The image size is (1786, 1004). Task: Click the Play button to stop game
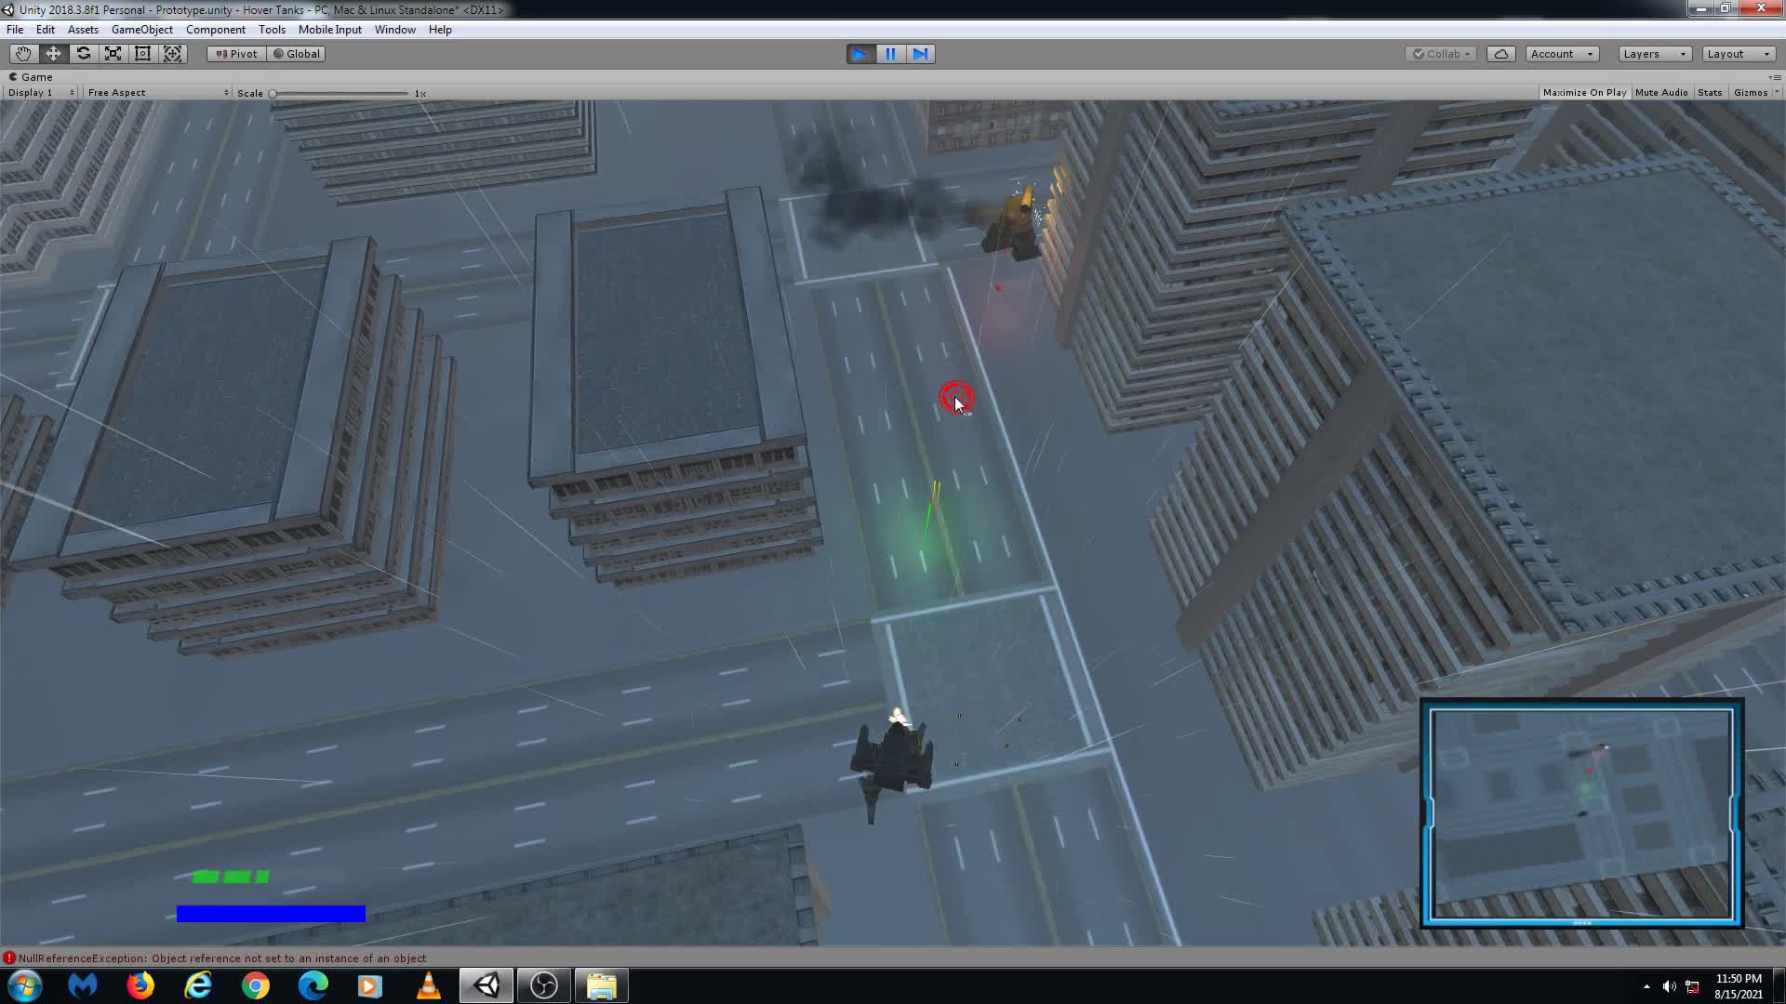859,53
